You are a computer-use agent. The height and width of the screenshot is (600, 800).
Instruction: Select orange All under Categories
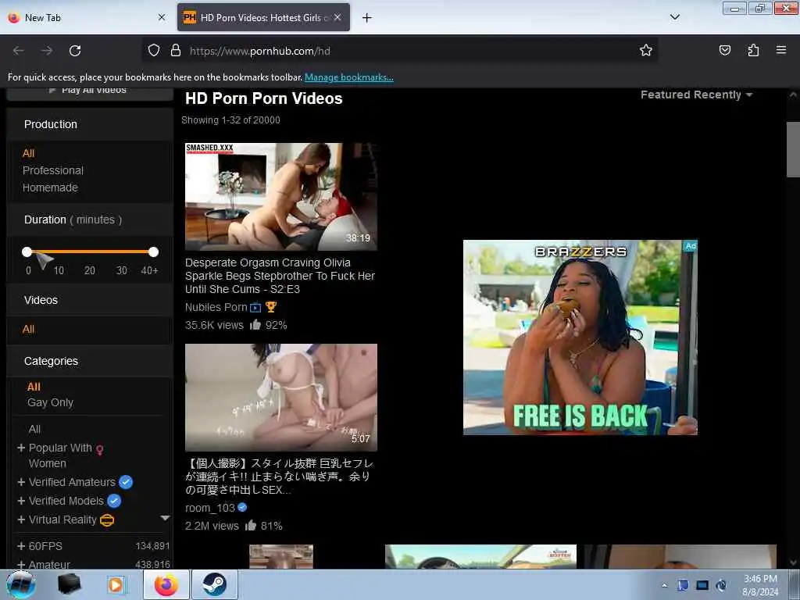tap(34, 387)
